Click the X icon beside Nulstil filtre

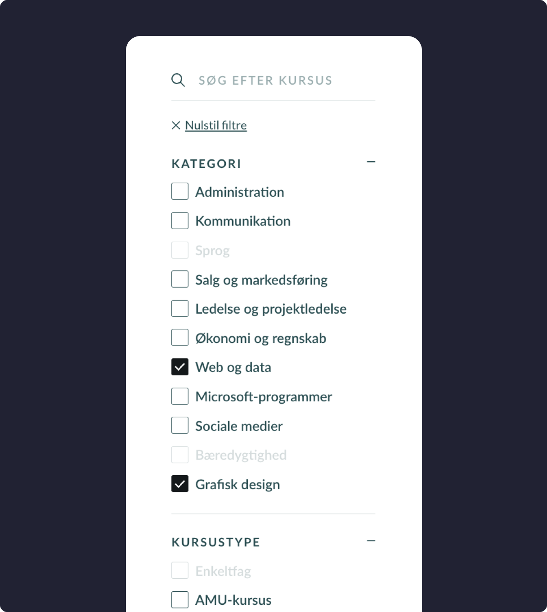176,125
